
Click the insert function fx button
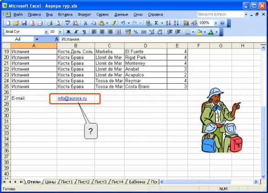click(x=57, y=39)
